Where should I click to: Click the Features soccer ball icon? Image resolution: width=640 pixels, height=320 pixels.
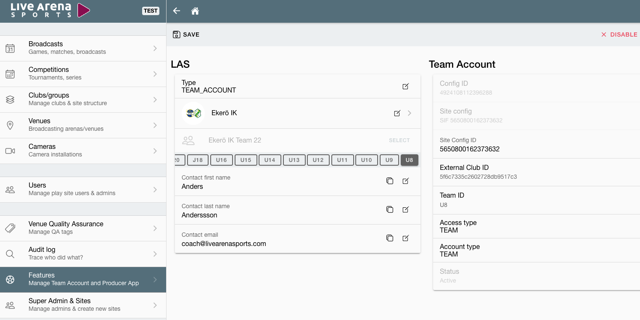(10, 280)
